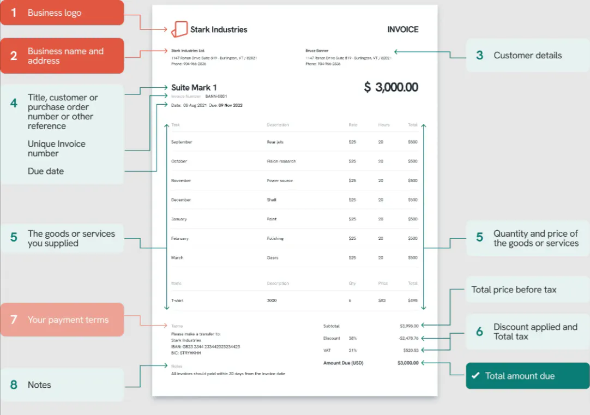Image resolution: width=590 pixels, height=415 pixels.
Task: Click the address line under Bruce Banner
Action: click(348, 58)
